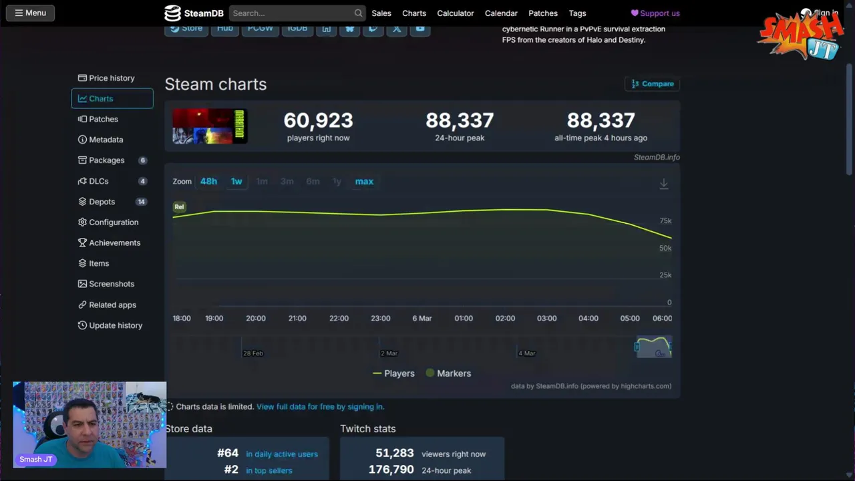Select DLCs in the sidebar
Viewport: 855px width, 481px height.
click(112, 181)
